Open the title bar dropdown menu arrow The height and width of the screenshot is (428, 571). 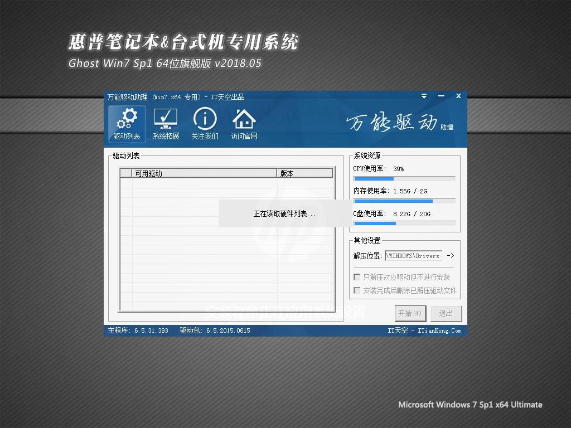[x=424, y=96]
